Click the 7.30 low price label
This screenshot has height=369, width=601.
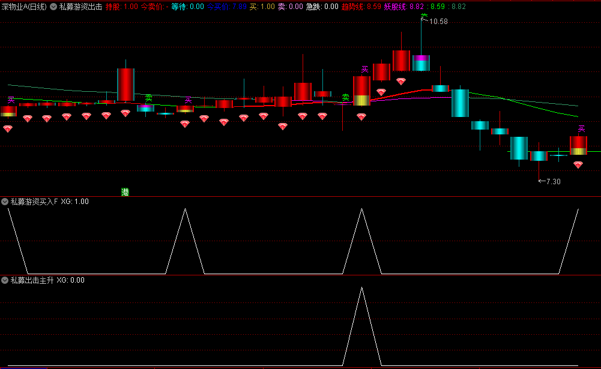(x=553, y=182)
